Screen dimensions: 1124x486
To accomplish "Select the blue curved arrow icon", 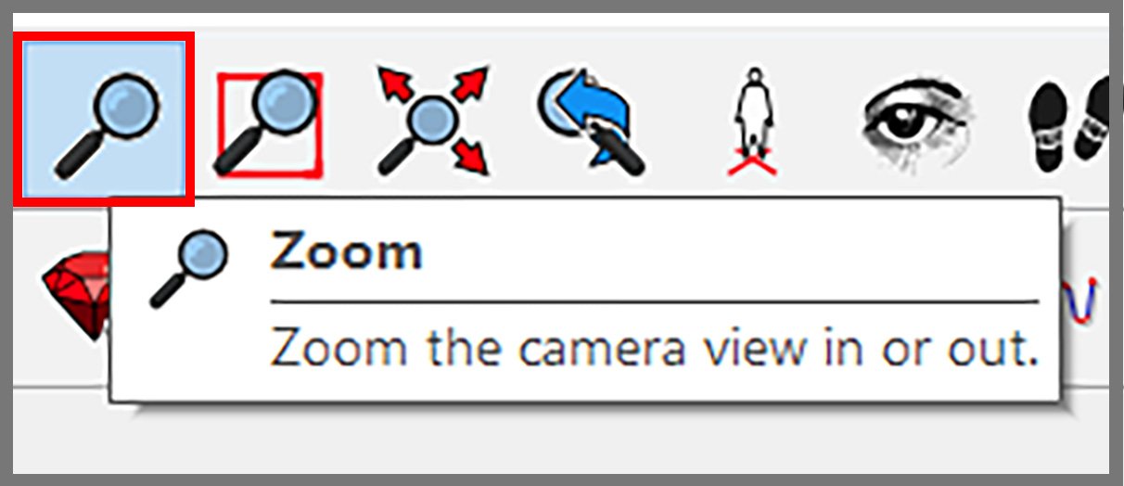I will pyautogui.click(x=590, y=121).
